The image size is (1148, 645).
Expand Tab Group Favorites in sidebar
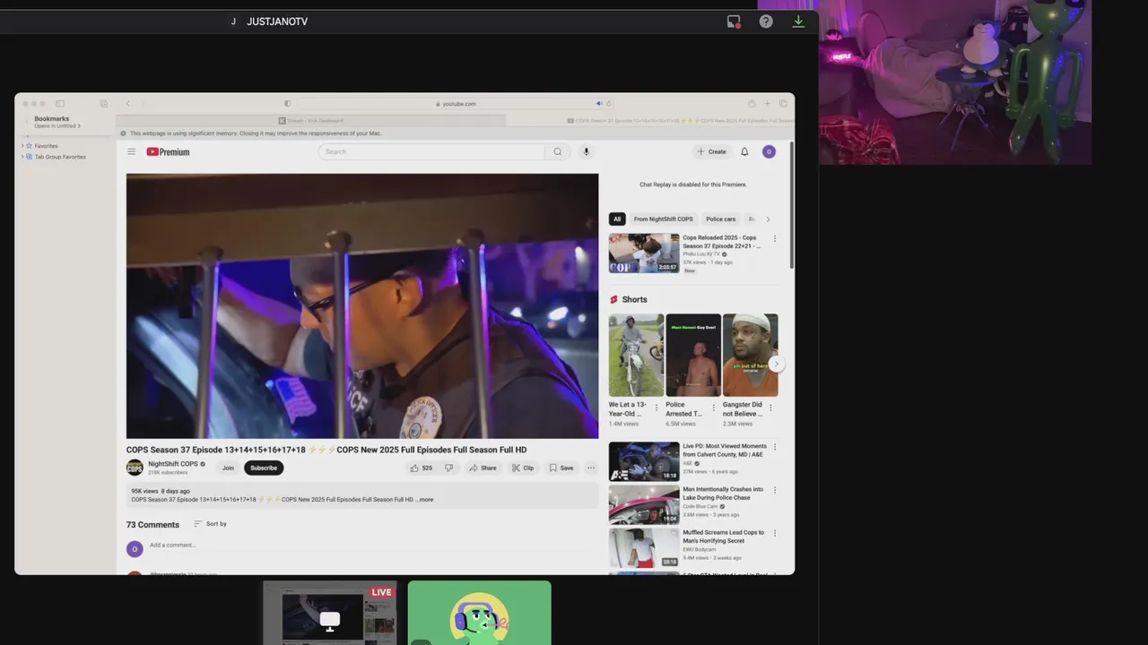[x=22, y=157]
